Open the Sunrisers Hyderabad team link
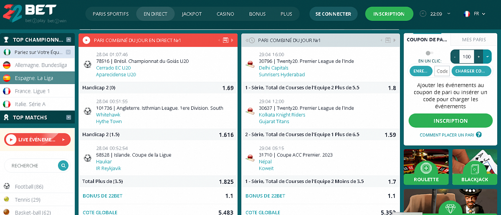501x215 pixels. click(282, 74)
